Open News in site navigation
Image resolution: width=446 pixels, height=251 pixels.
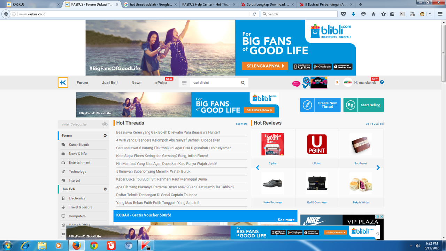[x=136, y=83]
